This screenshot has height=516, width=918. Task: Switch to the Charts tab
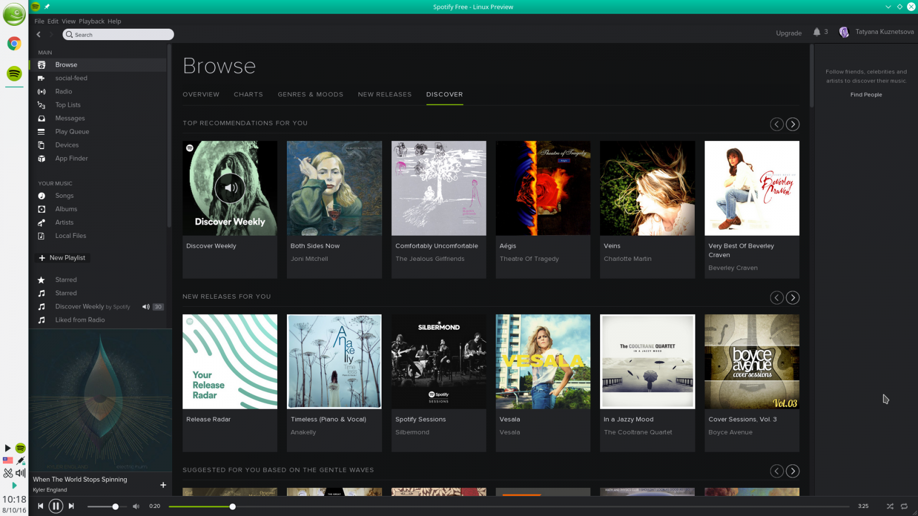tap(248, 95)
